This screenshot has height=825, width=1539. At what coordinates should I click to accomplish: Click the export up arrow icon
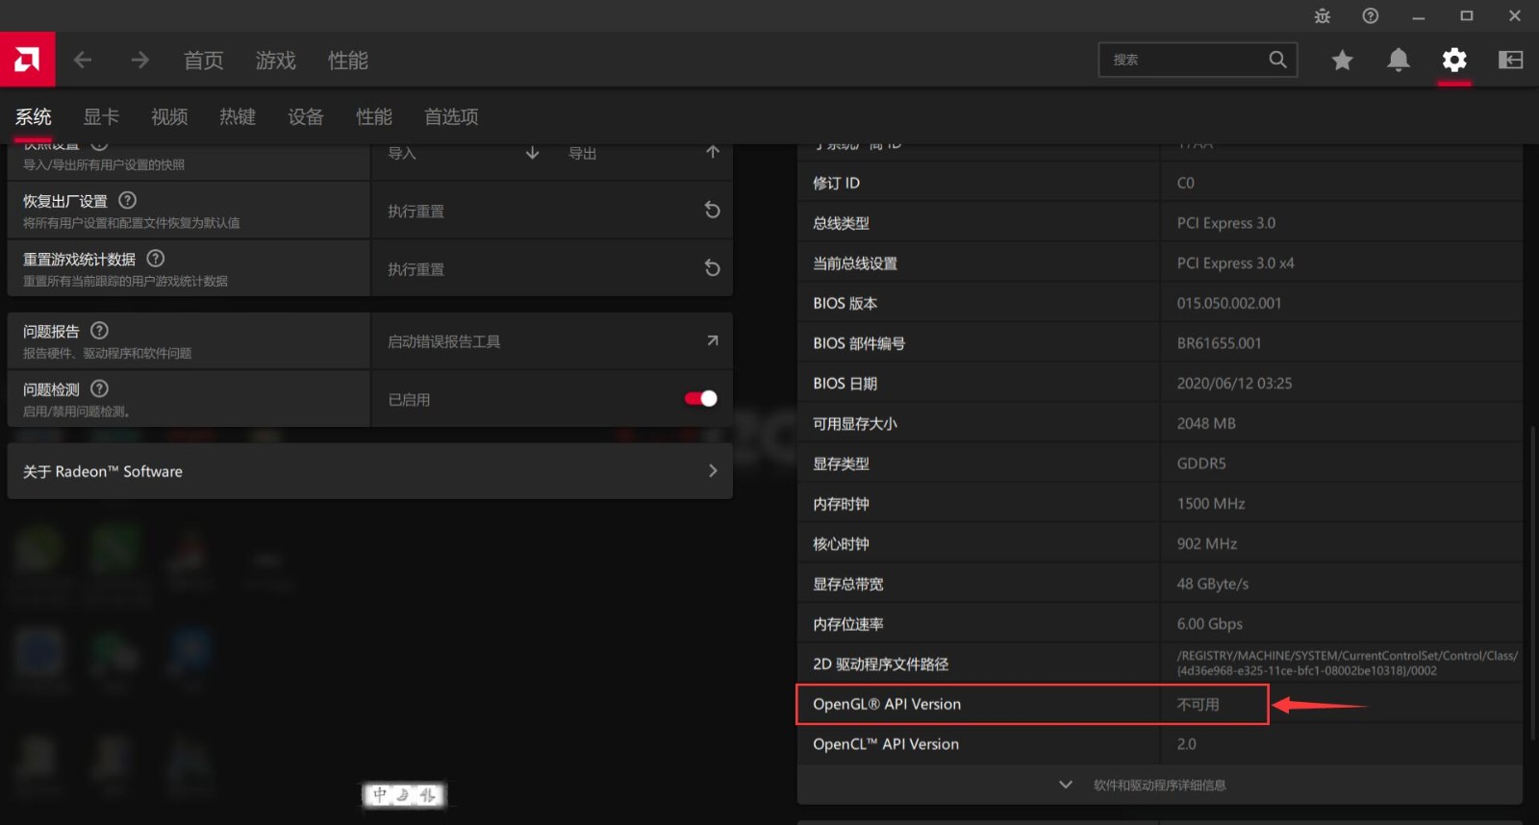point(712,152)
